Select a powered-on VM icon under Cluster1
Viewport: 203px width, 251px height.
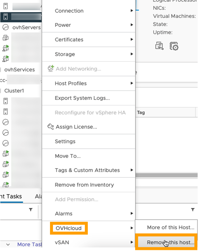point(5,154)
